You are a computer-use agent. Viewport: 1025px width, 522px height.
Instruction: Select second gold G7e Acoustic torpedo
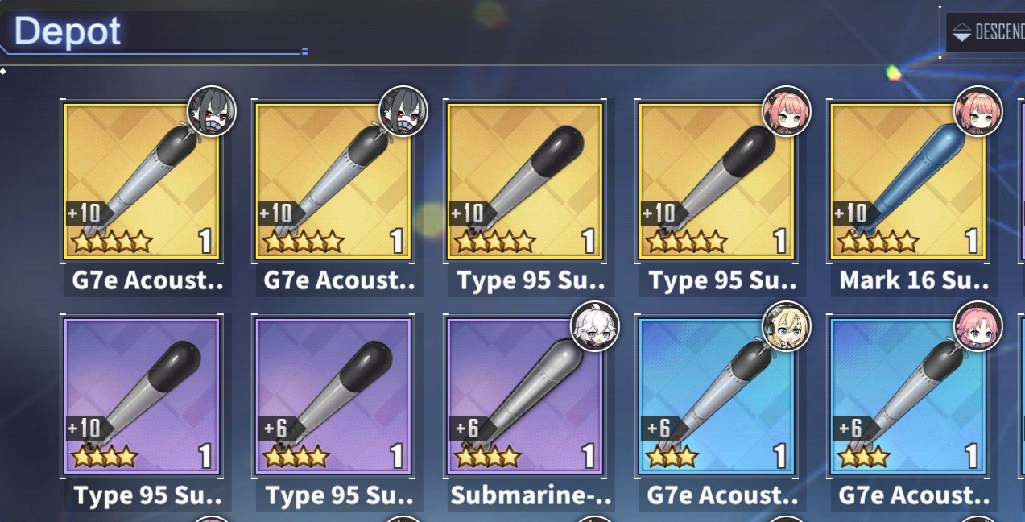click(x=333, y=181)
